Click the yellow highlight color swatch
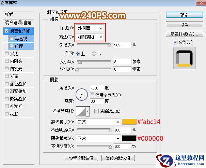The height and width of the screenshot is (168, 206). pyautogui.click(x=129, y=122)
